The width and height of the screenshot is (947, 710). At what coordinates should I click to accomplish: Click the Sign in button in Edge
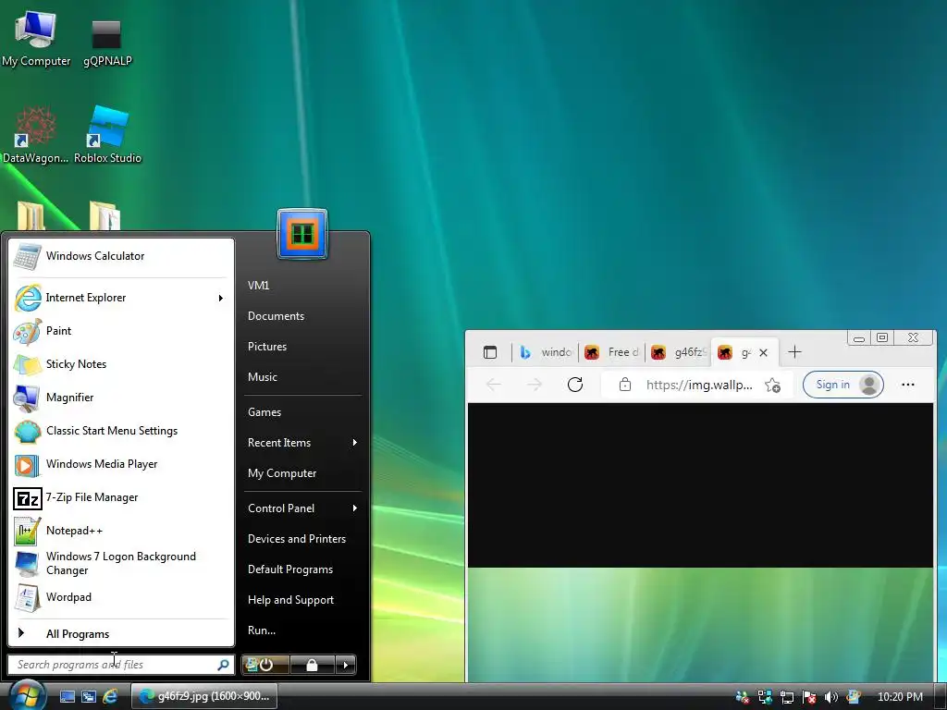(843, 385)
